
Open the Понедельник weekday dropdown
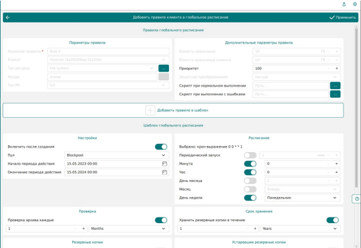302,198
